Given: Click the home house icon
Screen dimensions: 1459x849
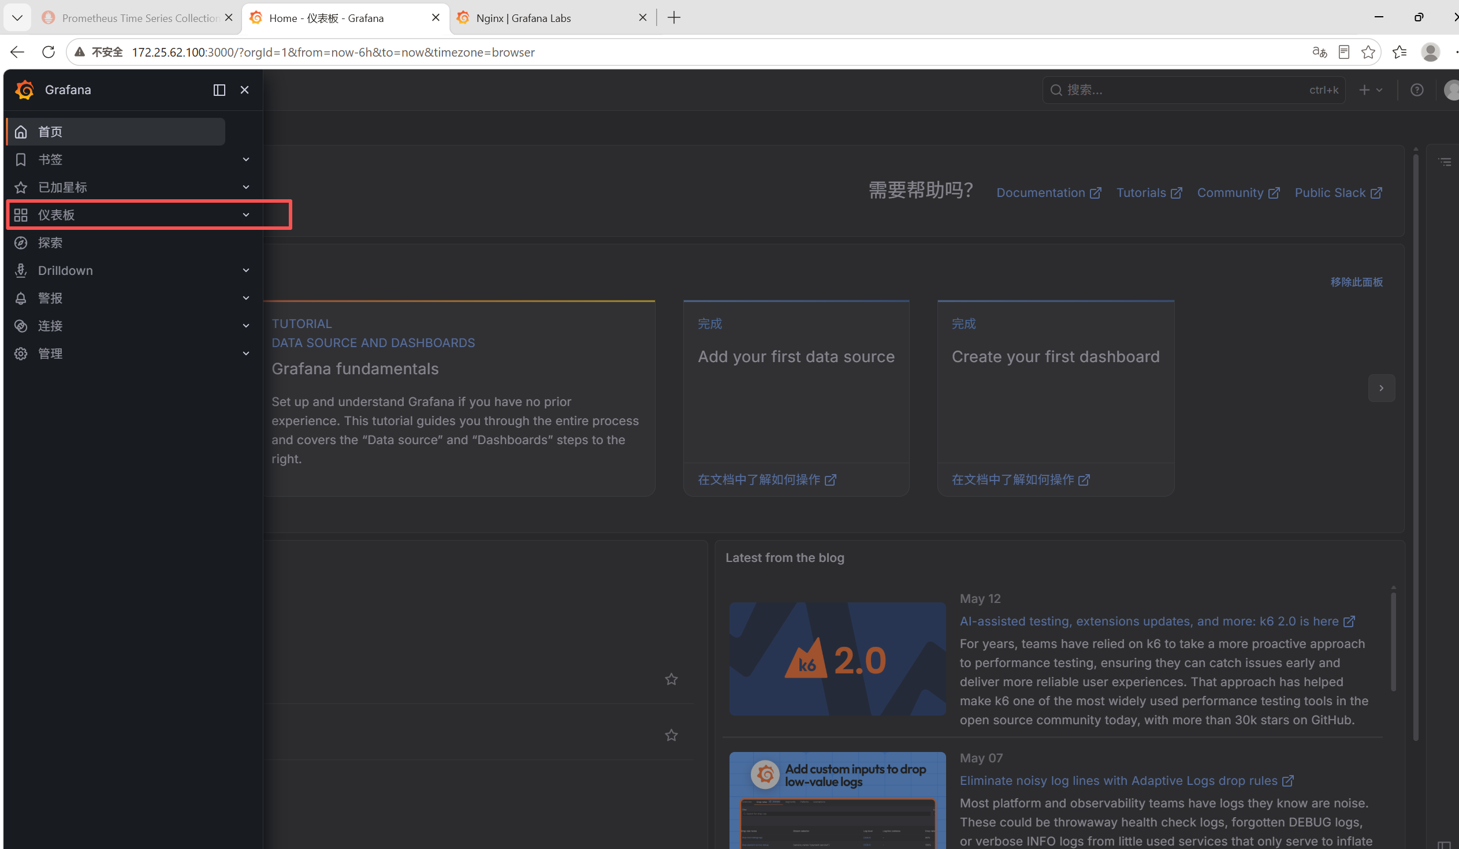Looking at the screenshot, I should coord(21,132).
